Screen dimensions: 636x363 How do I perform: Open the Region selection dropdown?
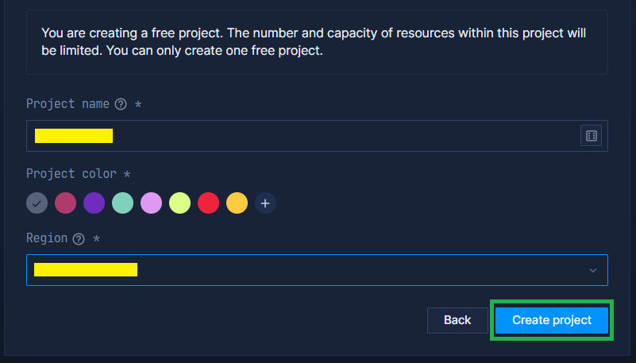[x=317, y=270]
